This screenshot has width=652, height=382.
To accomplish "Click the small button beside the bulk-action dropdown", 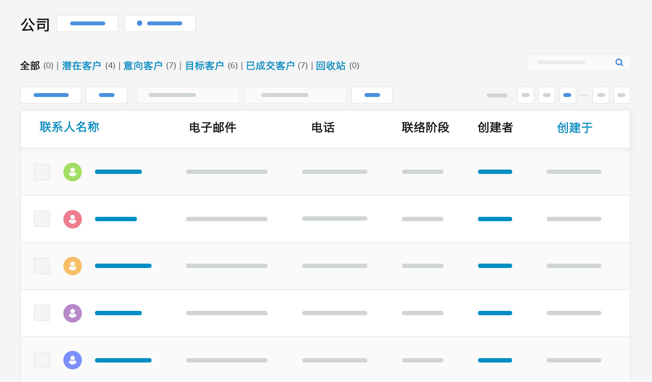I will click(x=106, y=95).
